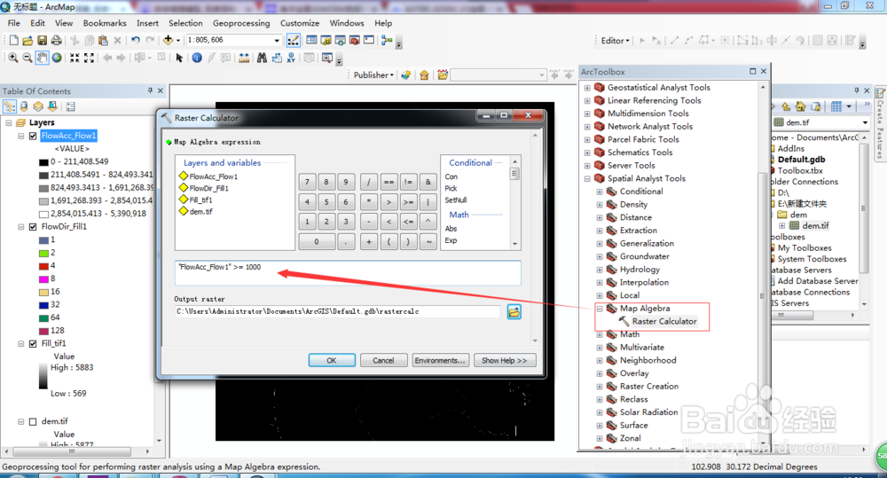Click in the Map Algebra expression box
The width and height of the screenshot is (887, 478).
348,273
